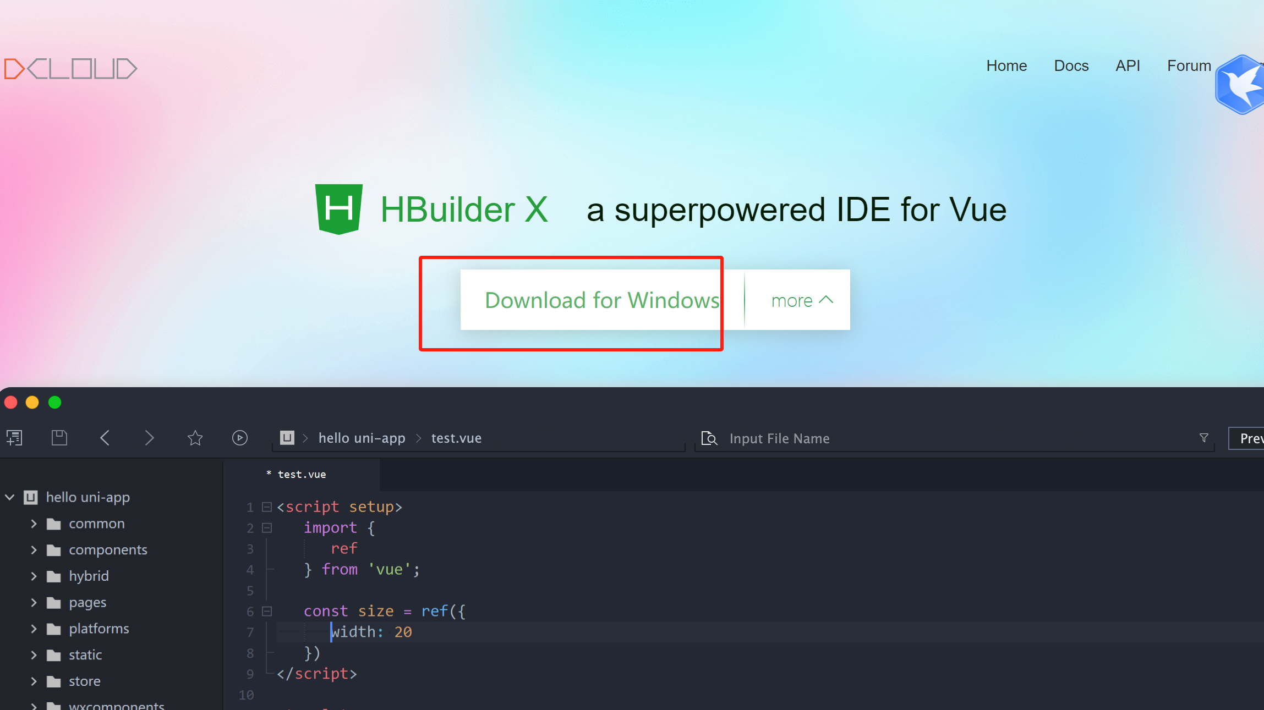
Task: Collapse the ref fold on line 6
Action: 267,611
